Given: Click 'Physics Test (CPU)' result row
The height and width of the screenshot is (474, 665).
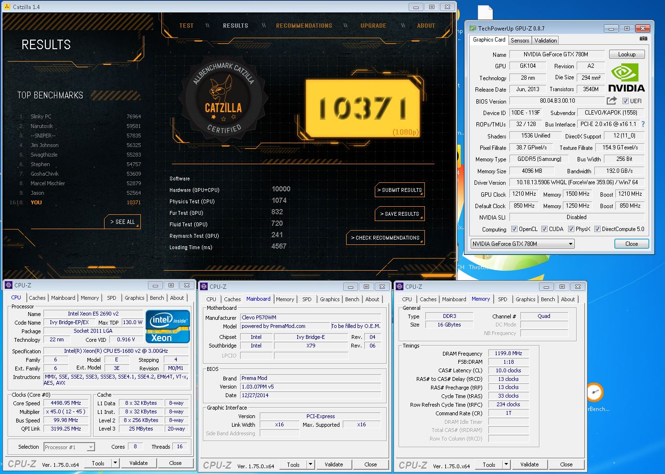Looking at the screenshot, I should 228,201.
